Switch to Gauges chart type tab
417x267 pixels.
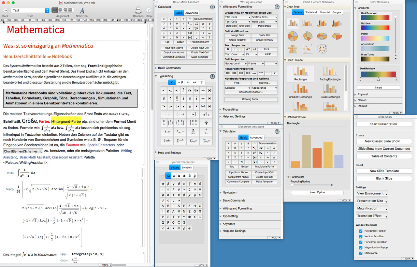pyautogui.click(x=337, y=12)
